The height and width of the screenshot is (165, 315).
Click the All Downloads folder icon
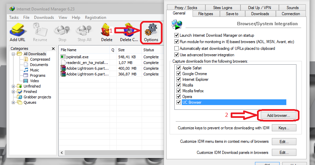click(x=20, y=54)
